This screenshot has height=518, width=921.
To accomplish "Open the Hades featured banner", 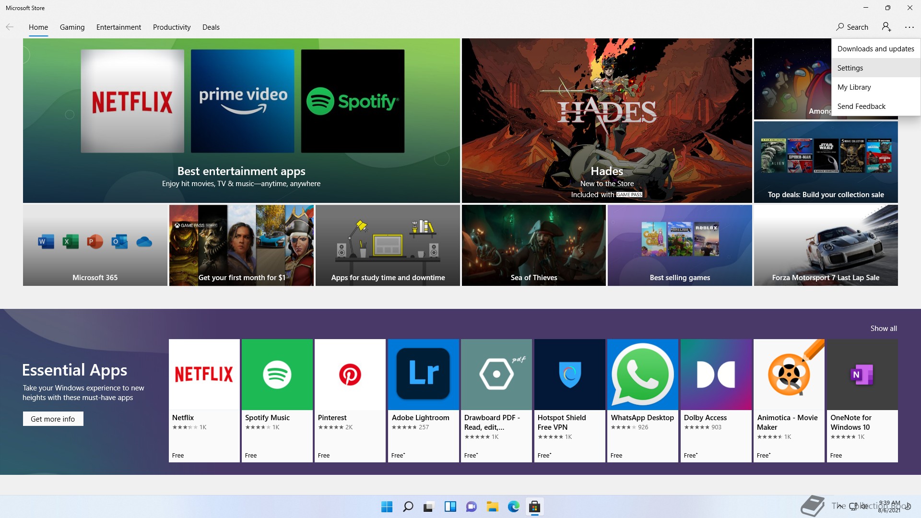I will pyautogui.click(x=607, y=120).
